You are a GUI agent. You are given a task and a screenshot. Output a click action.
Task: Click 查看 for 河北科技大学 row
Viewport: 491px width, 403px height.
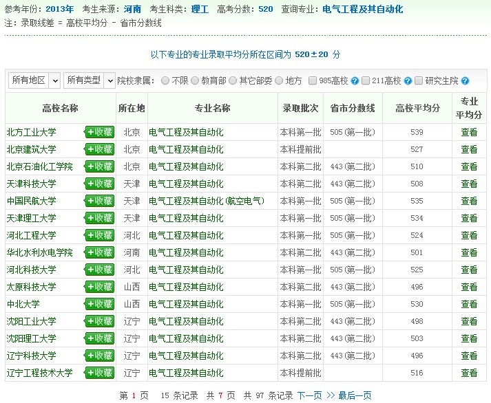click(x=469, y=270)
